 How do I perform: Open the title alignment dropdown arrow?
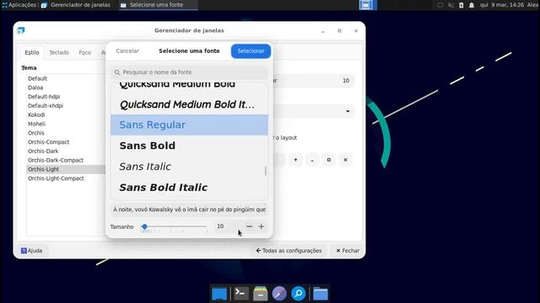click(348, 111)
